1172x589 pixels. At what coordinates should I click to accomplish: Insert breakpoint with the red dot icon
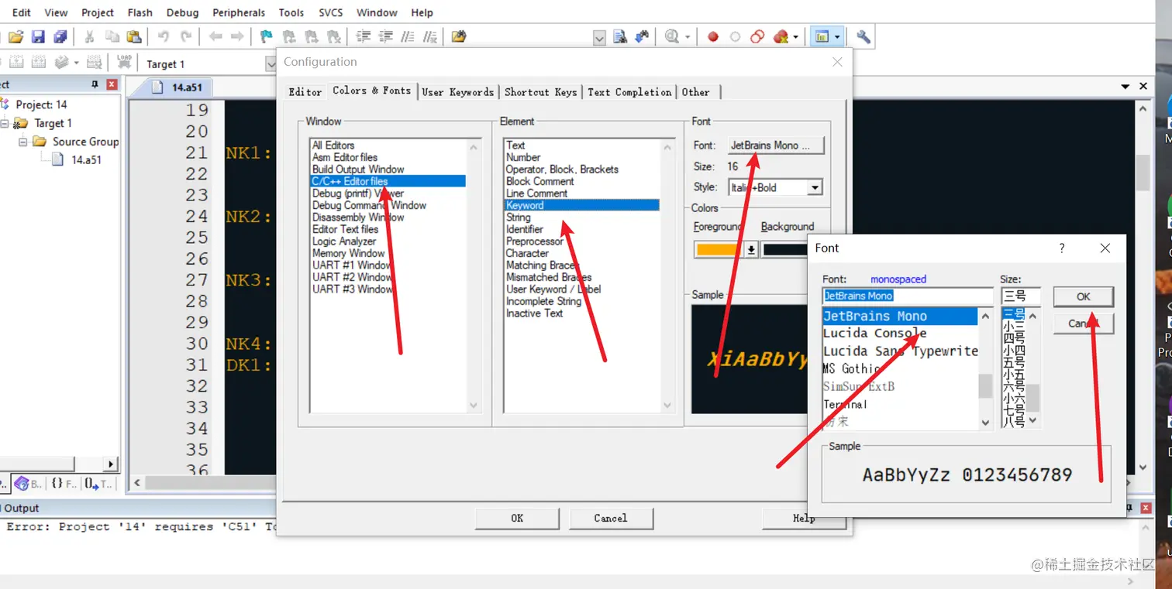[x=713, y=36]
